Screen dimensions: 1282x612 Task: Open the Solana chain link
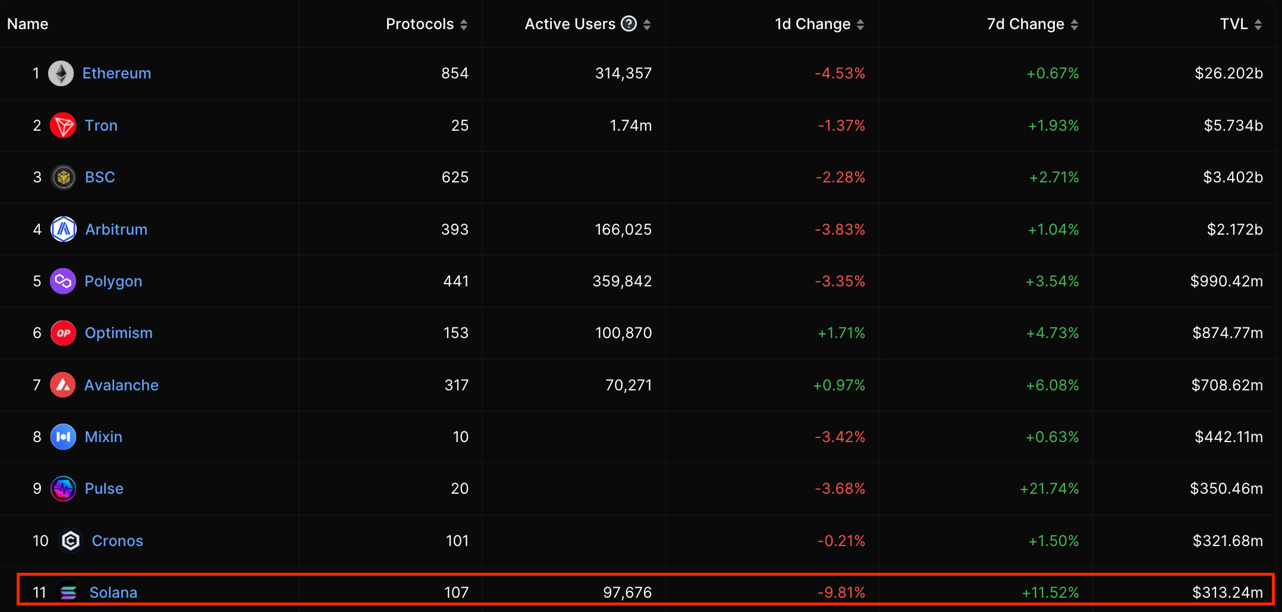113,592
